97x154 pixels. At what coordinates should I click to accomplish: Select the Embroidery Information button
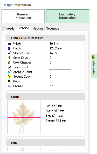(68, 16)
